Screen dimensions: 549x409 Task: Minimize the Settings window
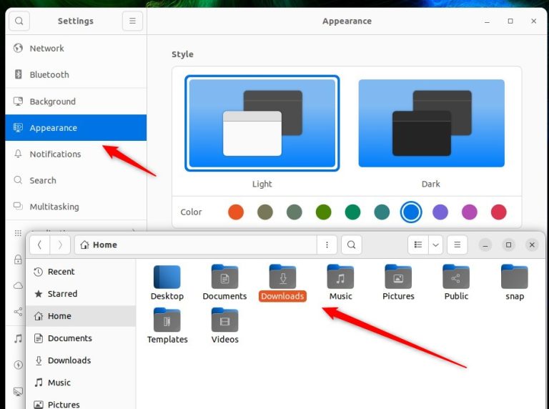click(487, 21)
